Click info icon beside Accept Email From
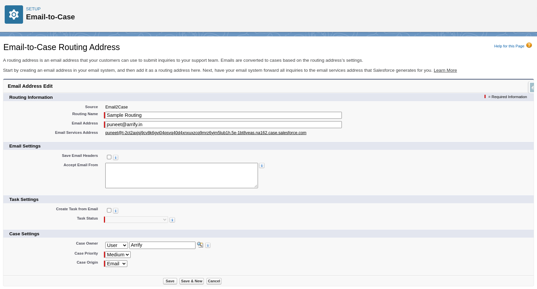Screen dimensions: 537x289 [262, 166]
